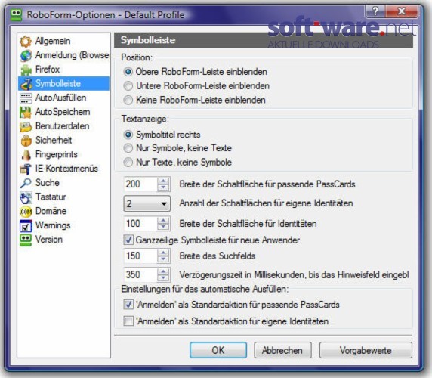Click the Domäne .com icon
Screen dimensions: 432x378
26,212
